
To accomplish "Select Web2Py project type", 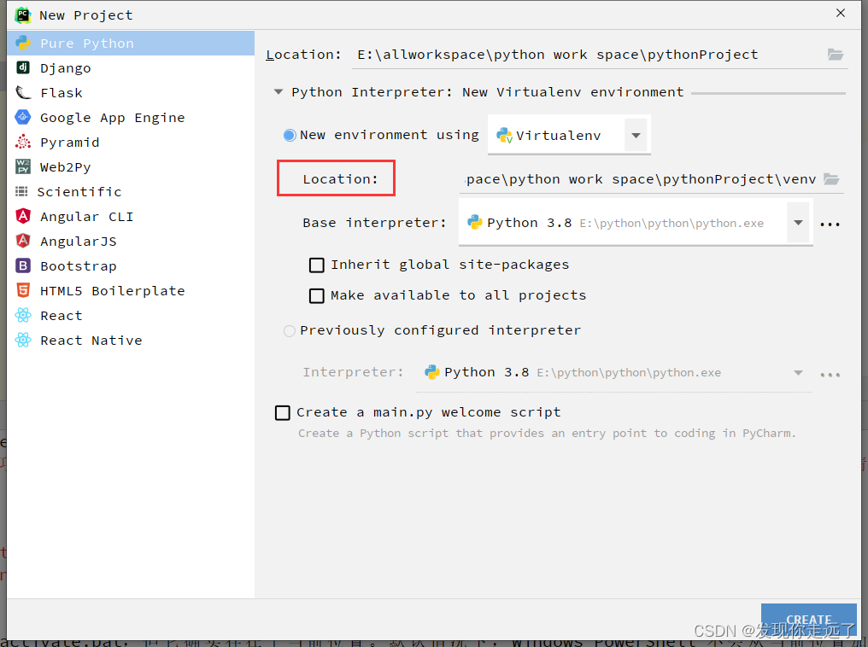I will point(131,167).
